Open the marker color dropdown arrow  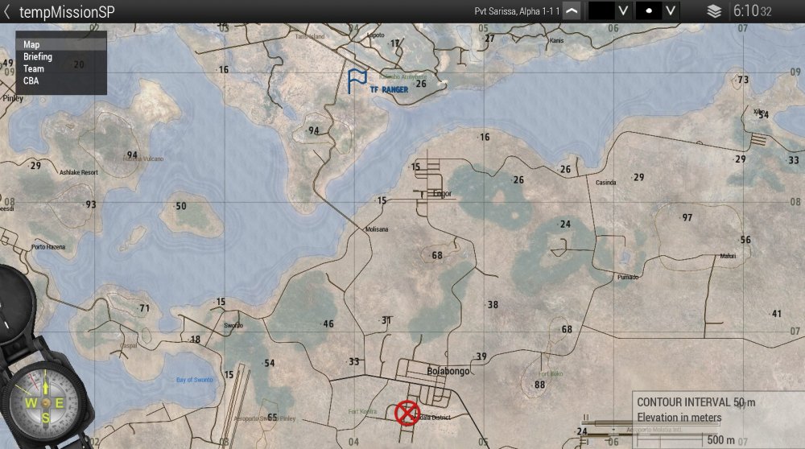[622, 11]
